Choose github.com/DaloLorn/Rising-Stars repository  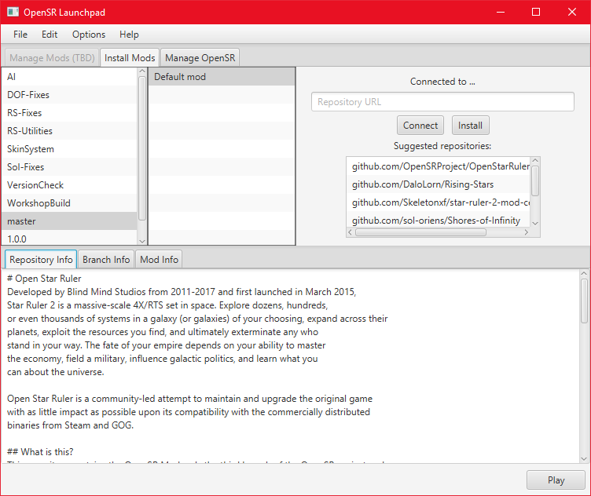pos(439,184)
